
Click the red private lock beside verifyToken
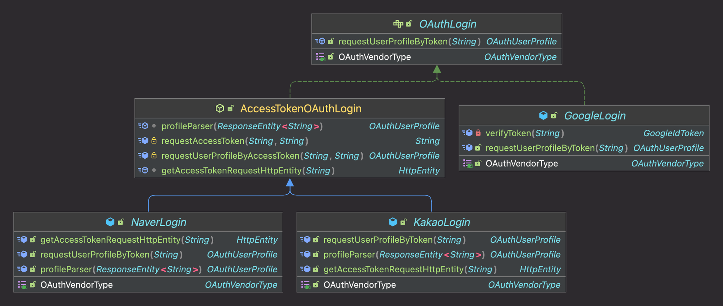478,133
